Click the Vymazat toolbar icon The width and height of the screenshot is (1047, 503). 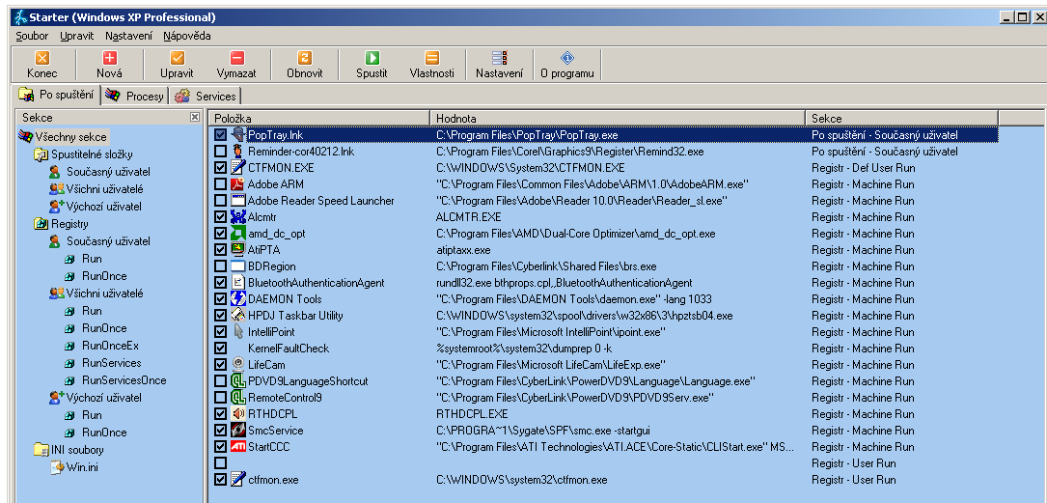(x=236, y=58)
